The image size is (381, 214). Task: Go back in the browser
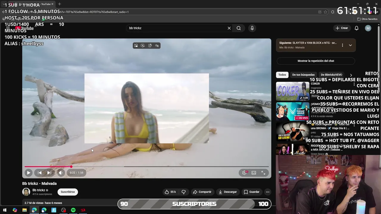(x=4, y=12)
